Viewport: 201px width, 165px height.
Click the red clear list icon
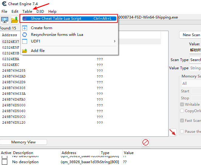[146, 142]
